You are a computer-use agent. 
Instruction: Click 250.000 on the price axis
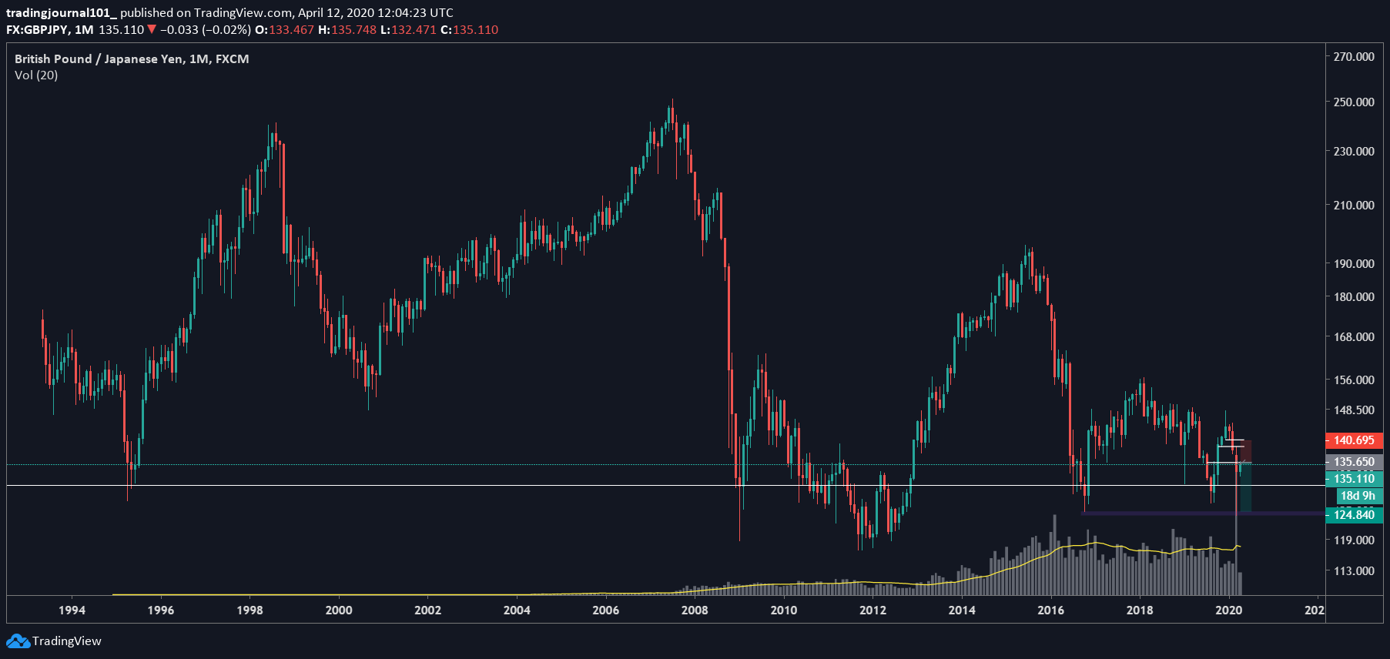(x=1354, y=102)
